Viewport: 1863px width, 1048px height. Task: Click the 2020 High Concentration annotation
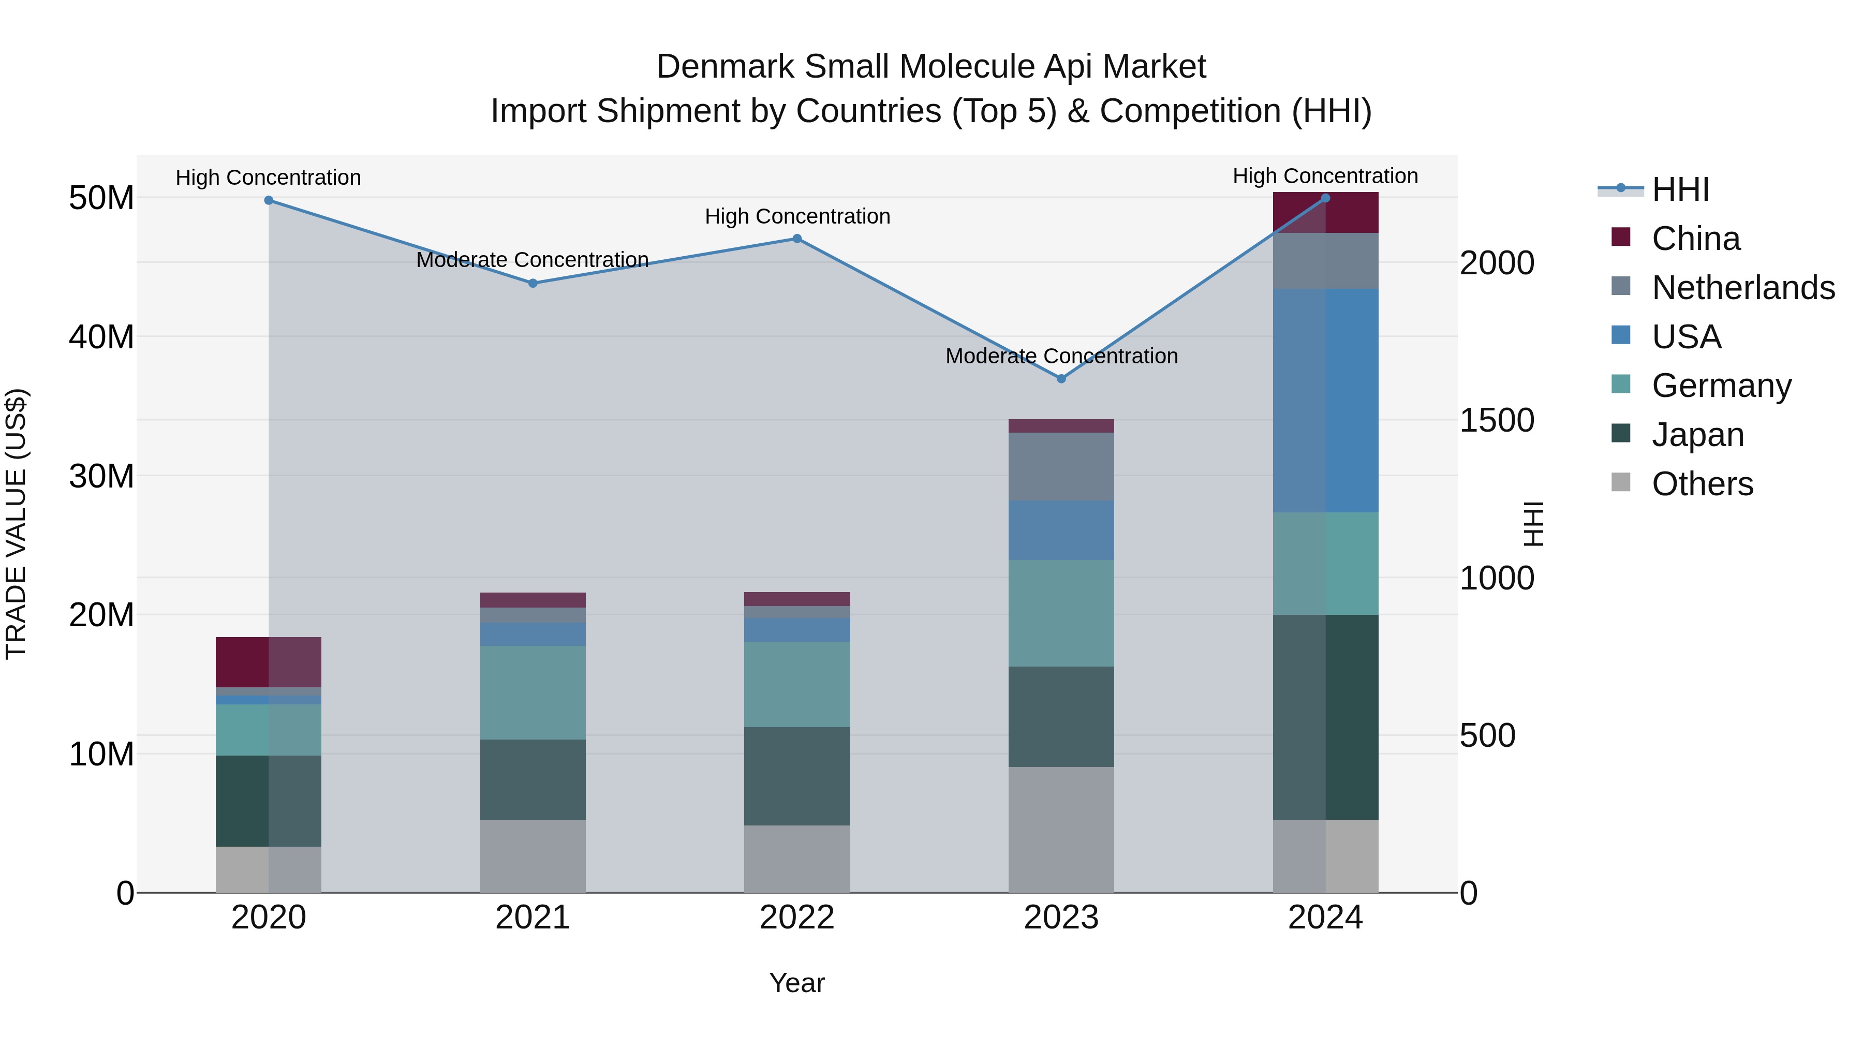coord(268,178)
